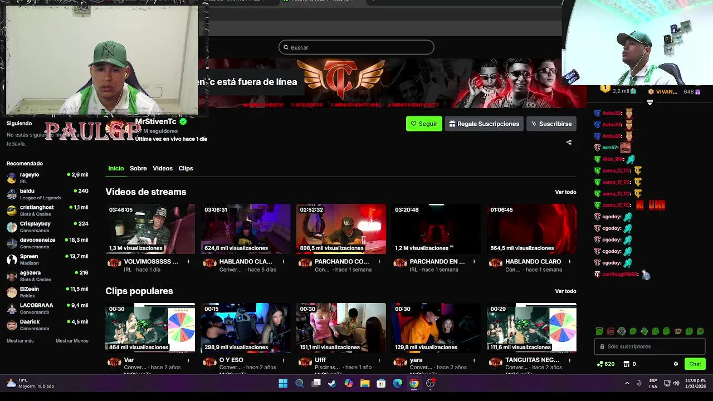The height and width of the screenshot is (401, 713).
Task: Open options for O Y ESO clip
Action: click(283, 360)
